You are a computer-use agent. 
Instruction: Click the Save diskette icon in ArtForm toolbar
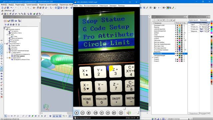tap(8, 8)
